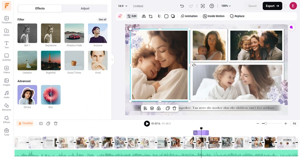Zoom in the timeline with plus
This screenshot has width=300, height=158.
click(285, 124)
